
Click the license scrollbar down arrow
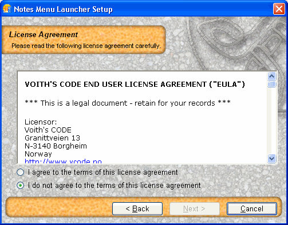point(271,158)
